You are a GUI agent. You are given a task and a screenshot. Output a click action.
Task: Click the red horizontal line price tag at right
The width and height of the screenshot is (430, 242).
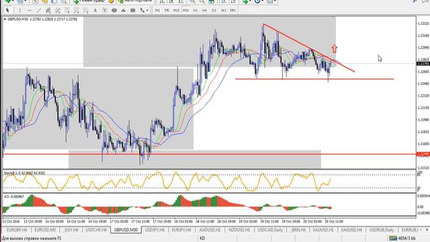(x=423, y=154)
